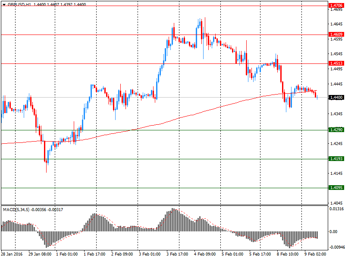Select the 1.4513 resistance level label
Viewport: 345px width, 259px height.
coord(336,63)
